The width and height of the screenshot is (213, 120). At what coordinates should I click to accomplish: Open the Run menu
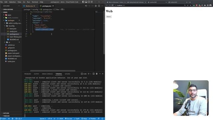pyautogui.click(x=28, y=2)
